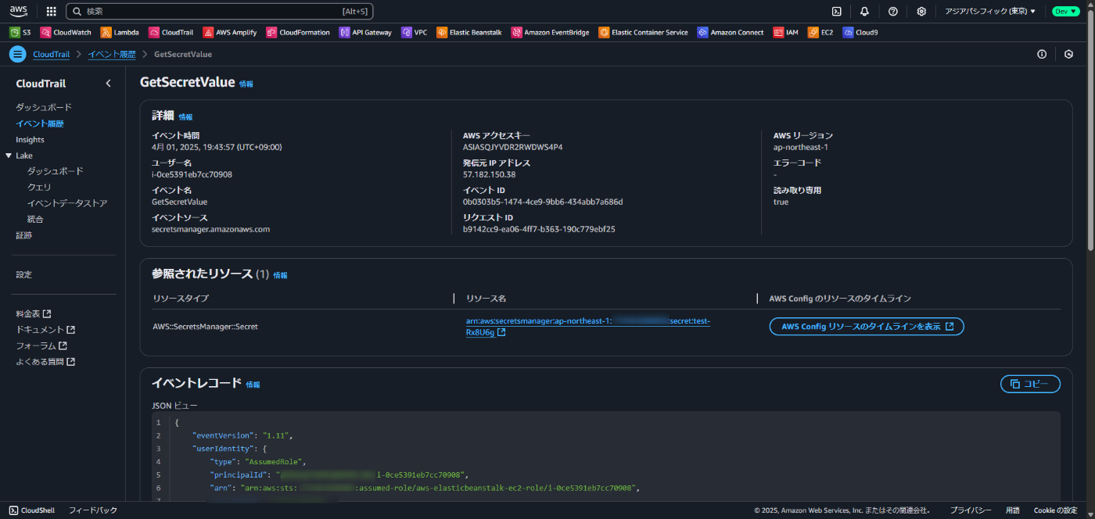Viewport: 1095px width, 519px height.
Task: Collapse the CloudTrail sidebar arrow
Action: (108, 84)
